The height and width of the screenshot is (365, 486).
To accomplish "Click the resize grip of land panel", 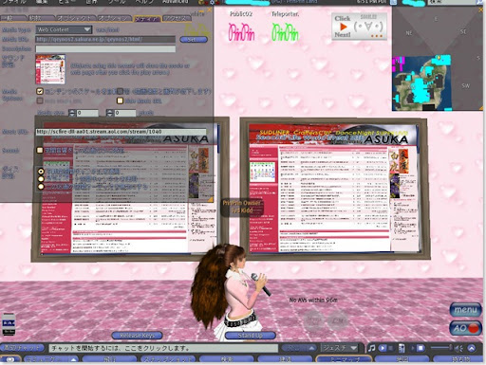I will pos(211,199).
